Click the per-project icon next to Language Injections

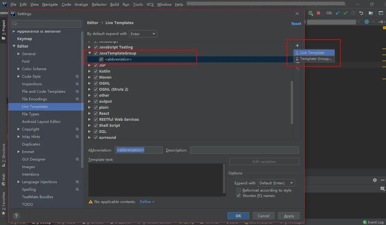[x=77, y=182]
